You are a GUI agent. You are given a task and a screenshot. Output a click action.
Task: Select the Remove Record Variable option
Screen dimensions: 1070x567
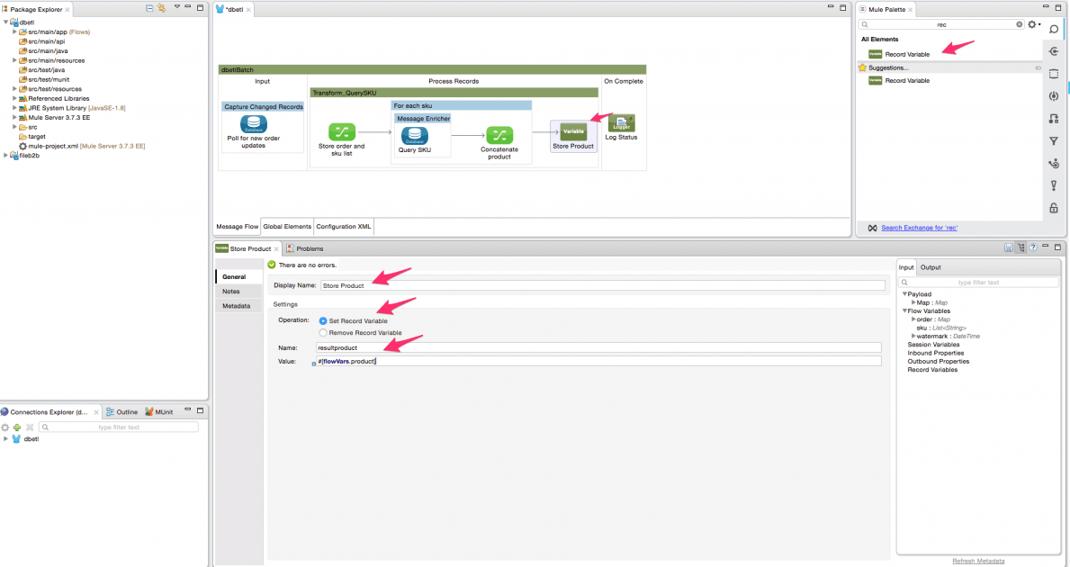coord(322,331)
